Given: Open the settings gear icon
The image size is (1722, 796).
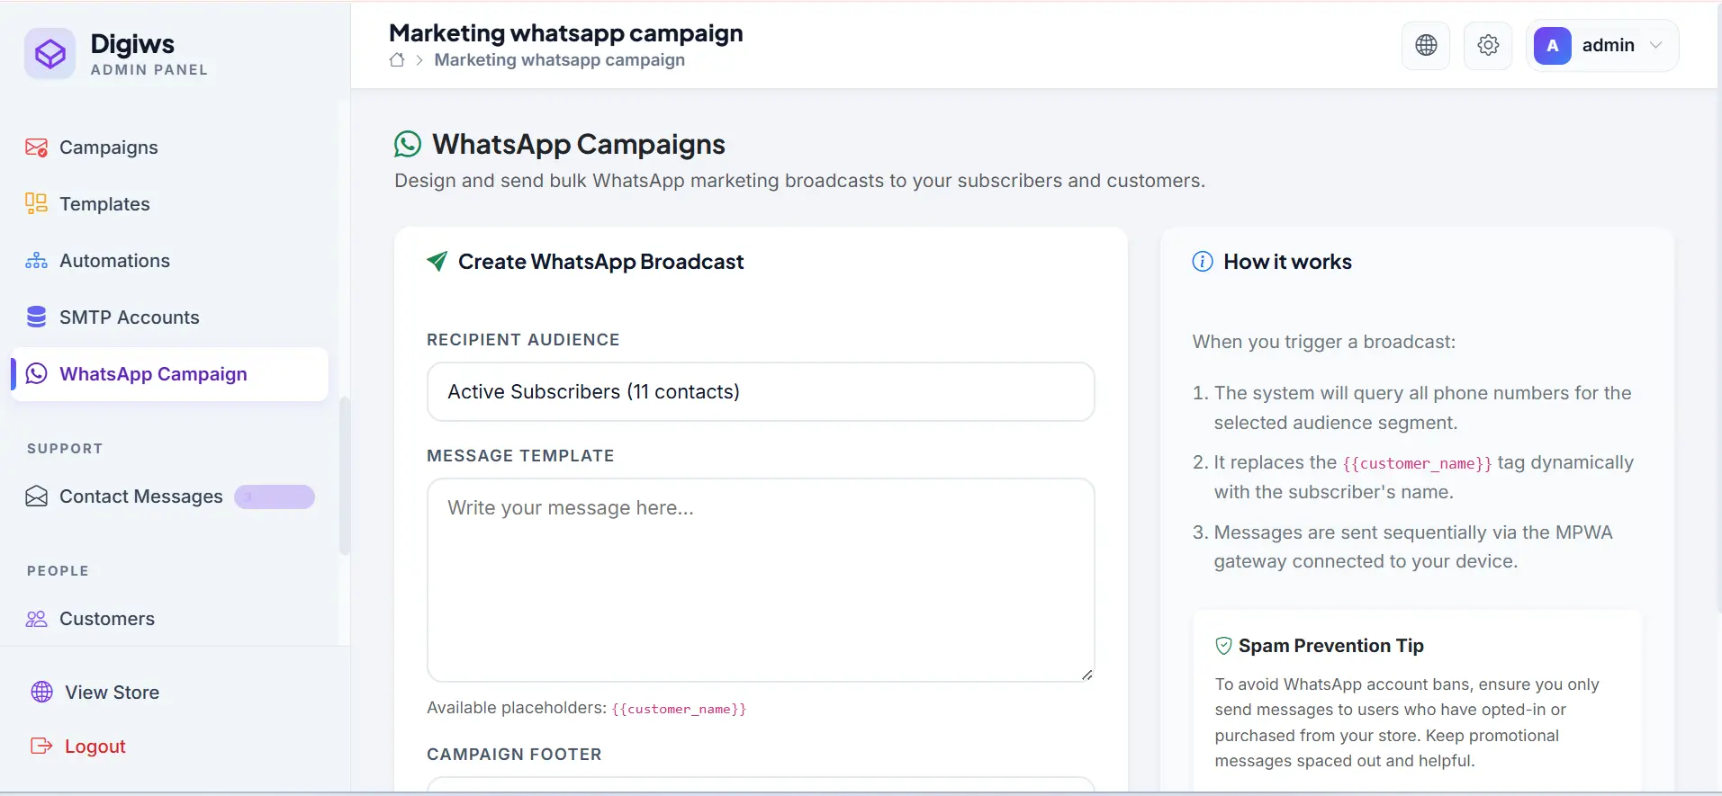Looking at the screenshot, I should click(x=1488, y=45).
